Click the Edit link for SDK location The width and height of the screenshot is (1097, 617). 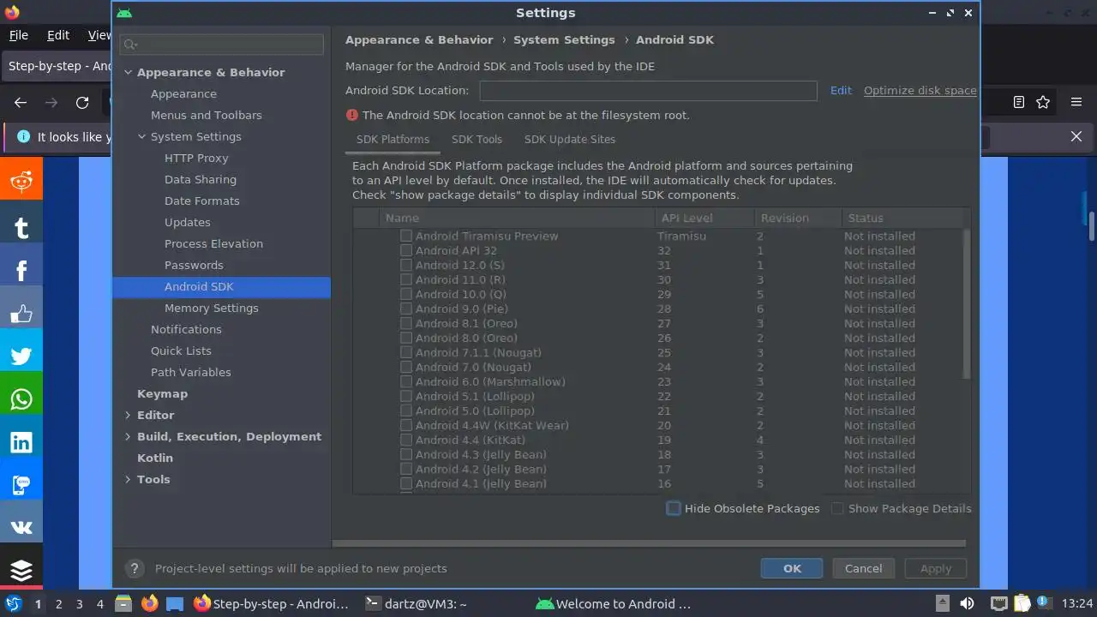coord(841,90)
